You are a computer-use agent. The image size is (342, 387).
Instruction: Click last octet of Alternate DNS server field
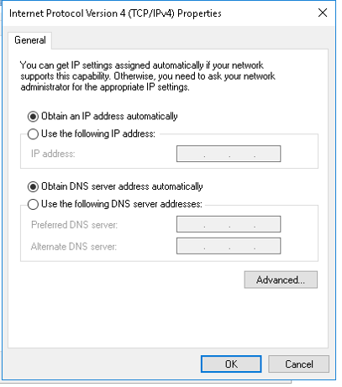267,246
